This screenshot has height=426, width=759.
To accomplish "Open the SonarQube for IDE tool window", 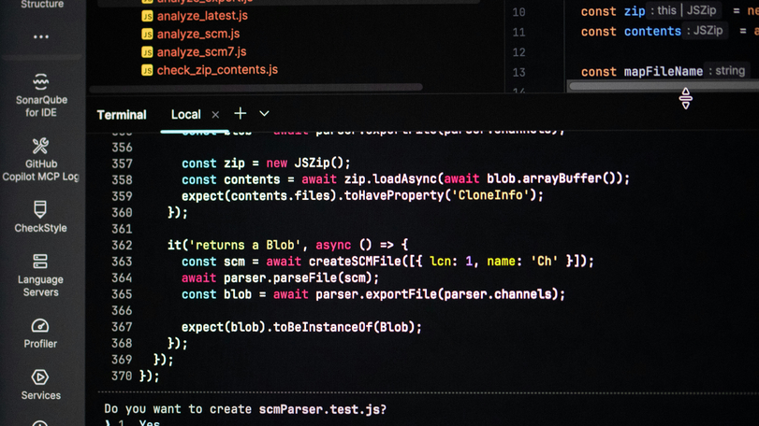I will tap(40, 95).
